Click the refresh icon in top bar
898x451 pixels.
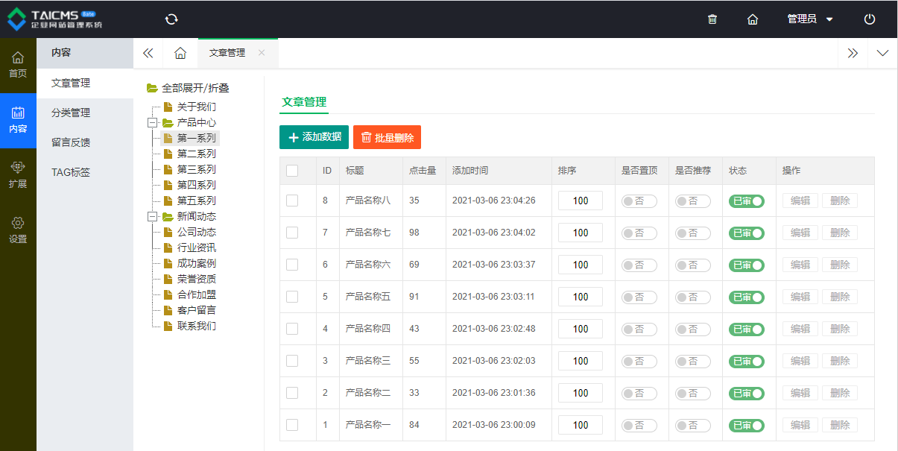pos(171,19)
